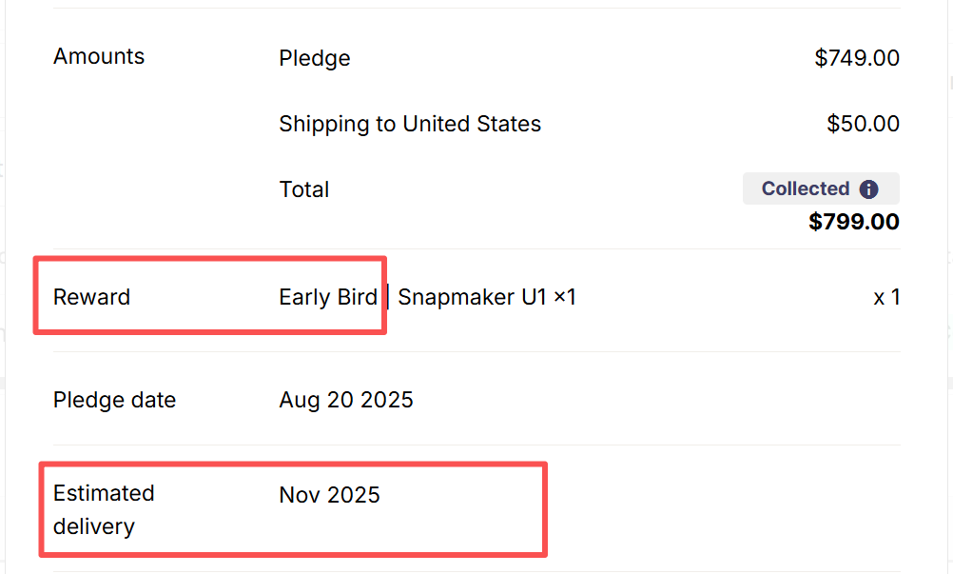Expand the Reward row details
The height and width of the screenshot is (574, 953).
91,297
